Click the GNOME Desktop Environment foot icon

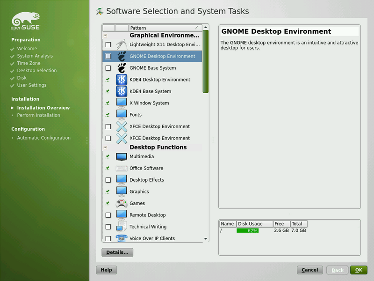pyautogui.click(x=122, y=56)
